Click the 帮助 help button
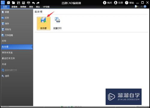 [130, 3]
